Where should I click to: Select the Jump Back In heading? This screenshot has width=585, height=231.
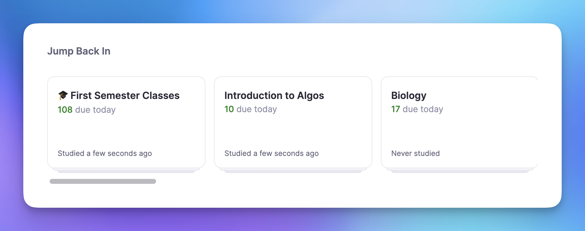79,51
